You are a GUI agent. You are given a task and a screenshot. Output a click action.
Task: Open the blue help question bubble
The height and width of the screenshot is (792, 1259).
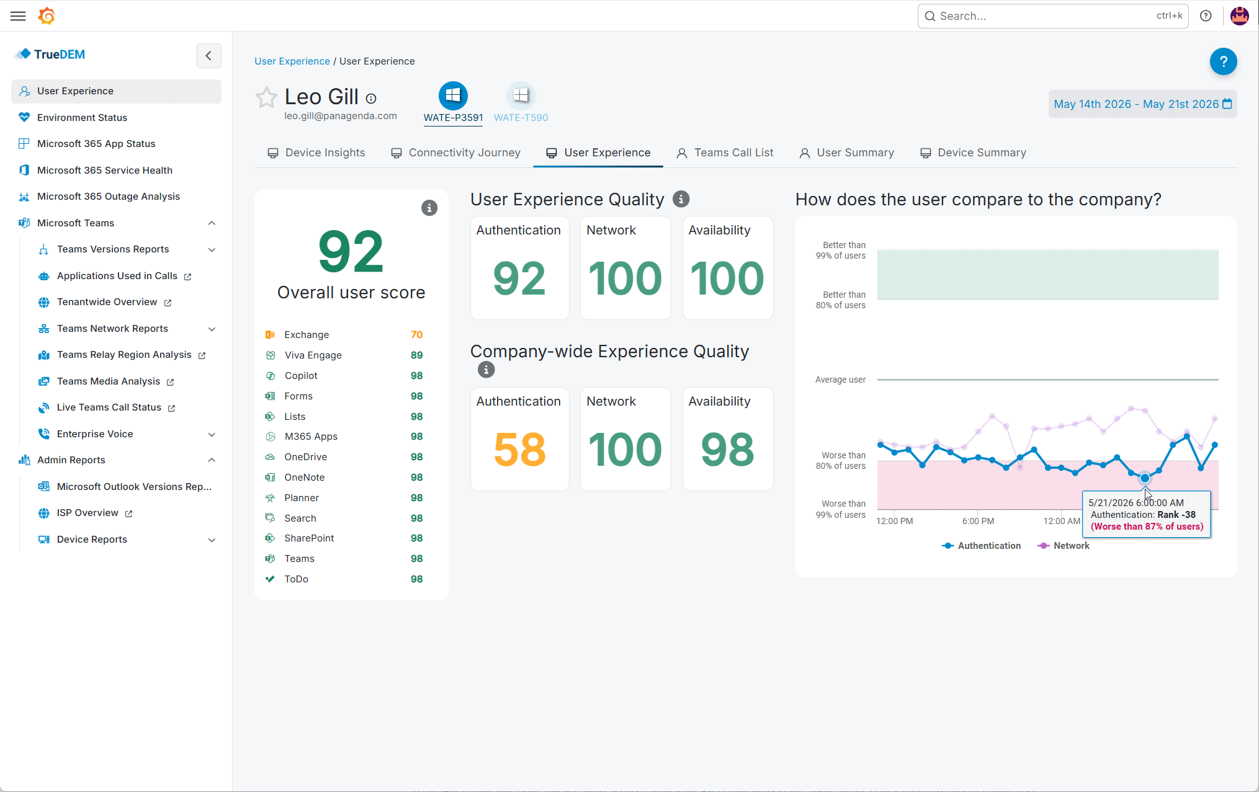click(x=1223, y=61)
